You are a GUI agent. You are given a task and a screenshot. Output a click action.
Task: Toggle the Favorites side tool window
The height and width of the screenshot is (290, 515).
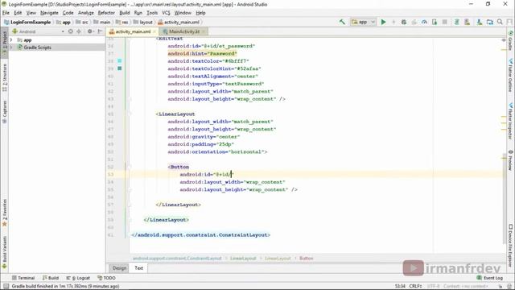click(4, 213)
